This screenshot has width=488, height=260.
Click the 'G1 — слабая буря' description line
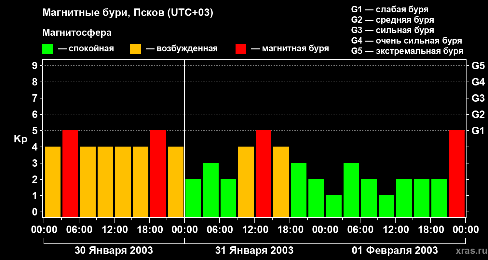click(x=390, y=9)
